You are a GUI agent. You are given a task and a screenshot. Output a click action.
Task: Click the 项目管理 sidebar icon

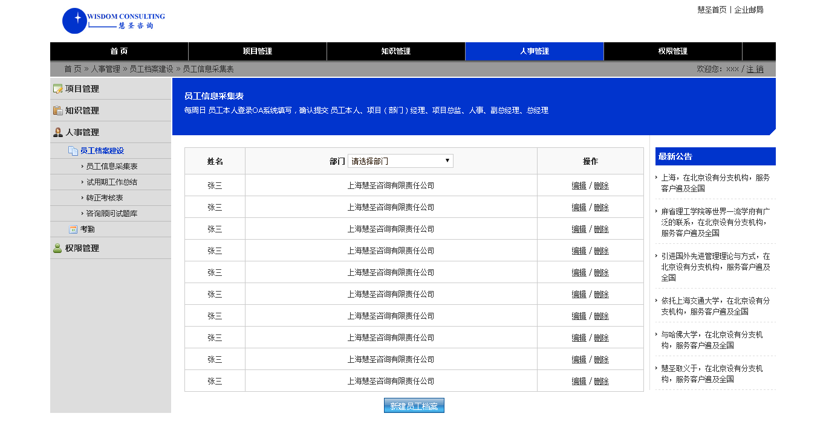[58, 89]
